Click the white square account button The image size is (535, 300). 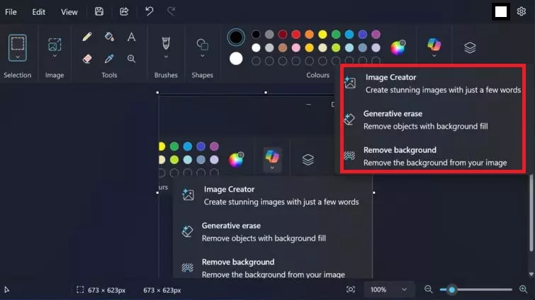(500, 11)
